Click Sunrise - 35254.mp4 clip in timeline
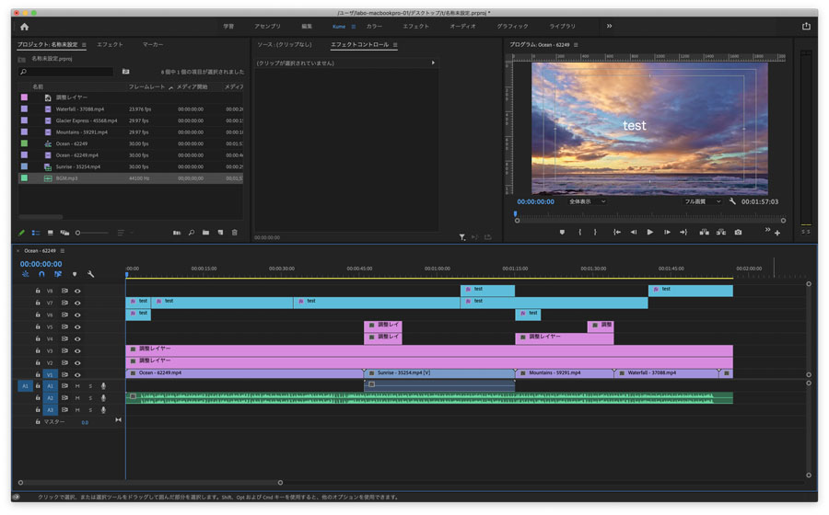Image resolution: width=829 pixels, height=515 pixels. click(439, 373)
